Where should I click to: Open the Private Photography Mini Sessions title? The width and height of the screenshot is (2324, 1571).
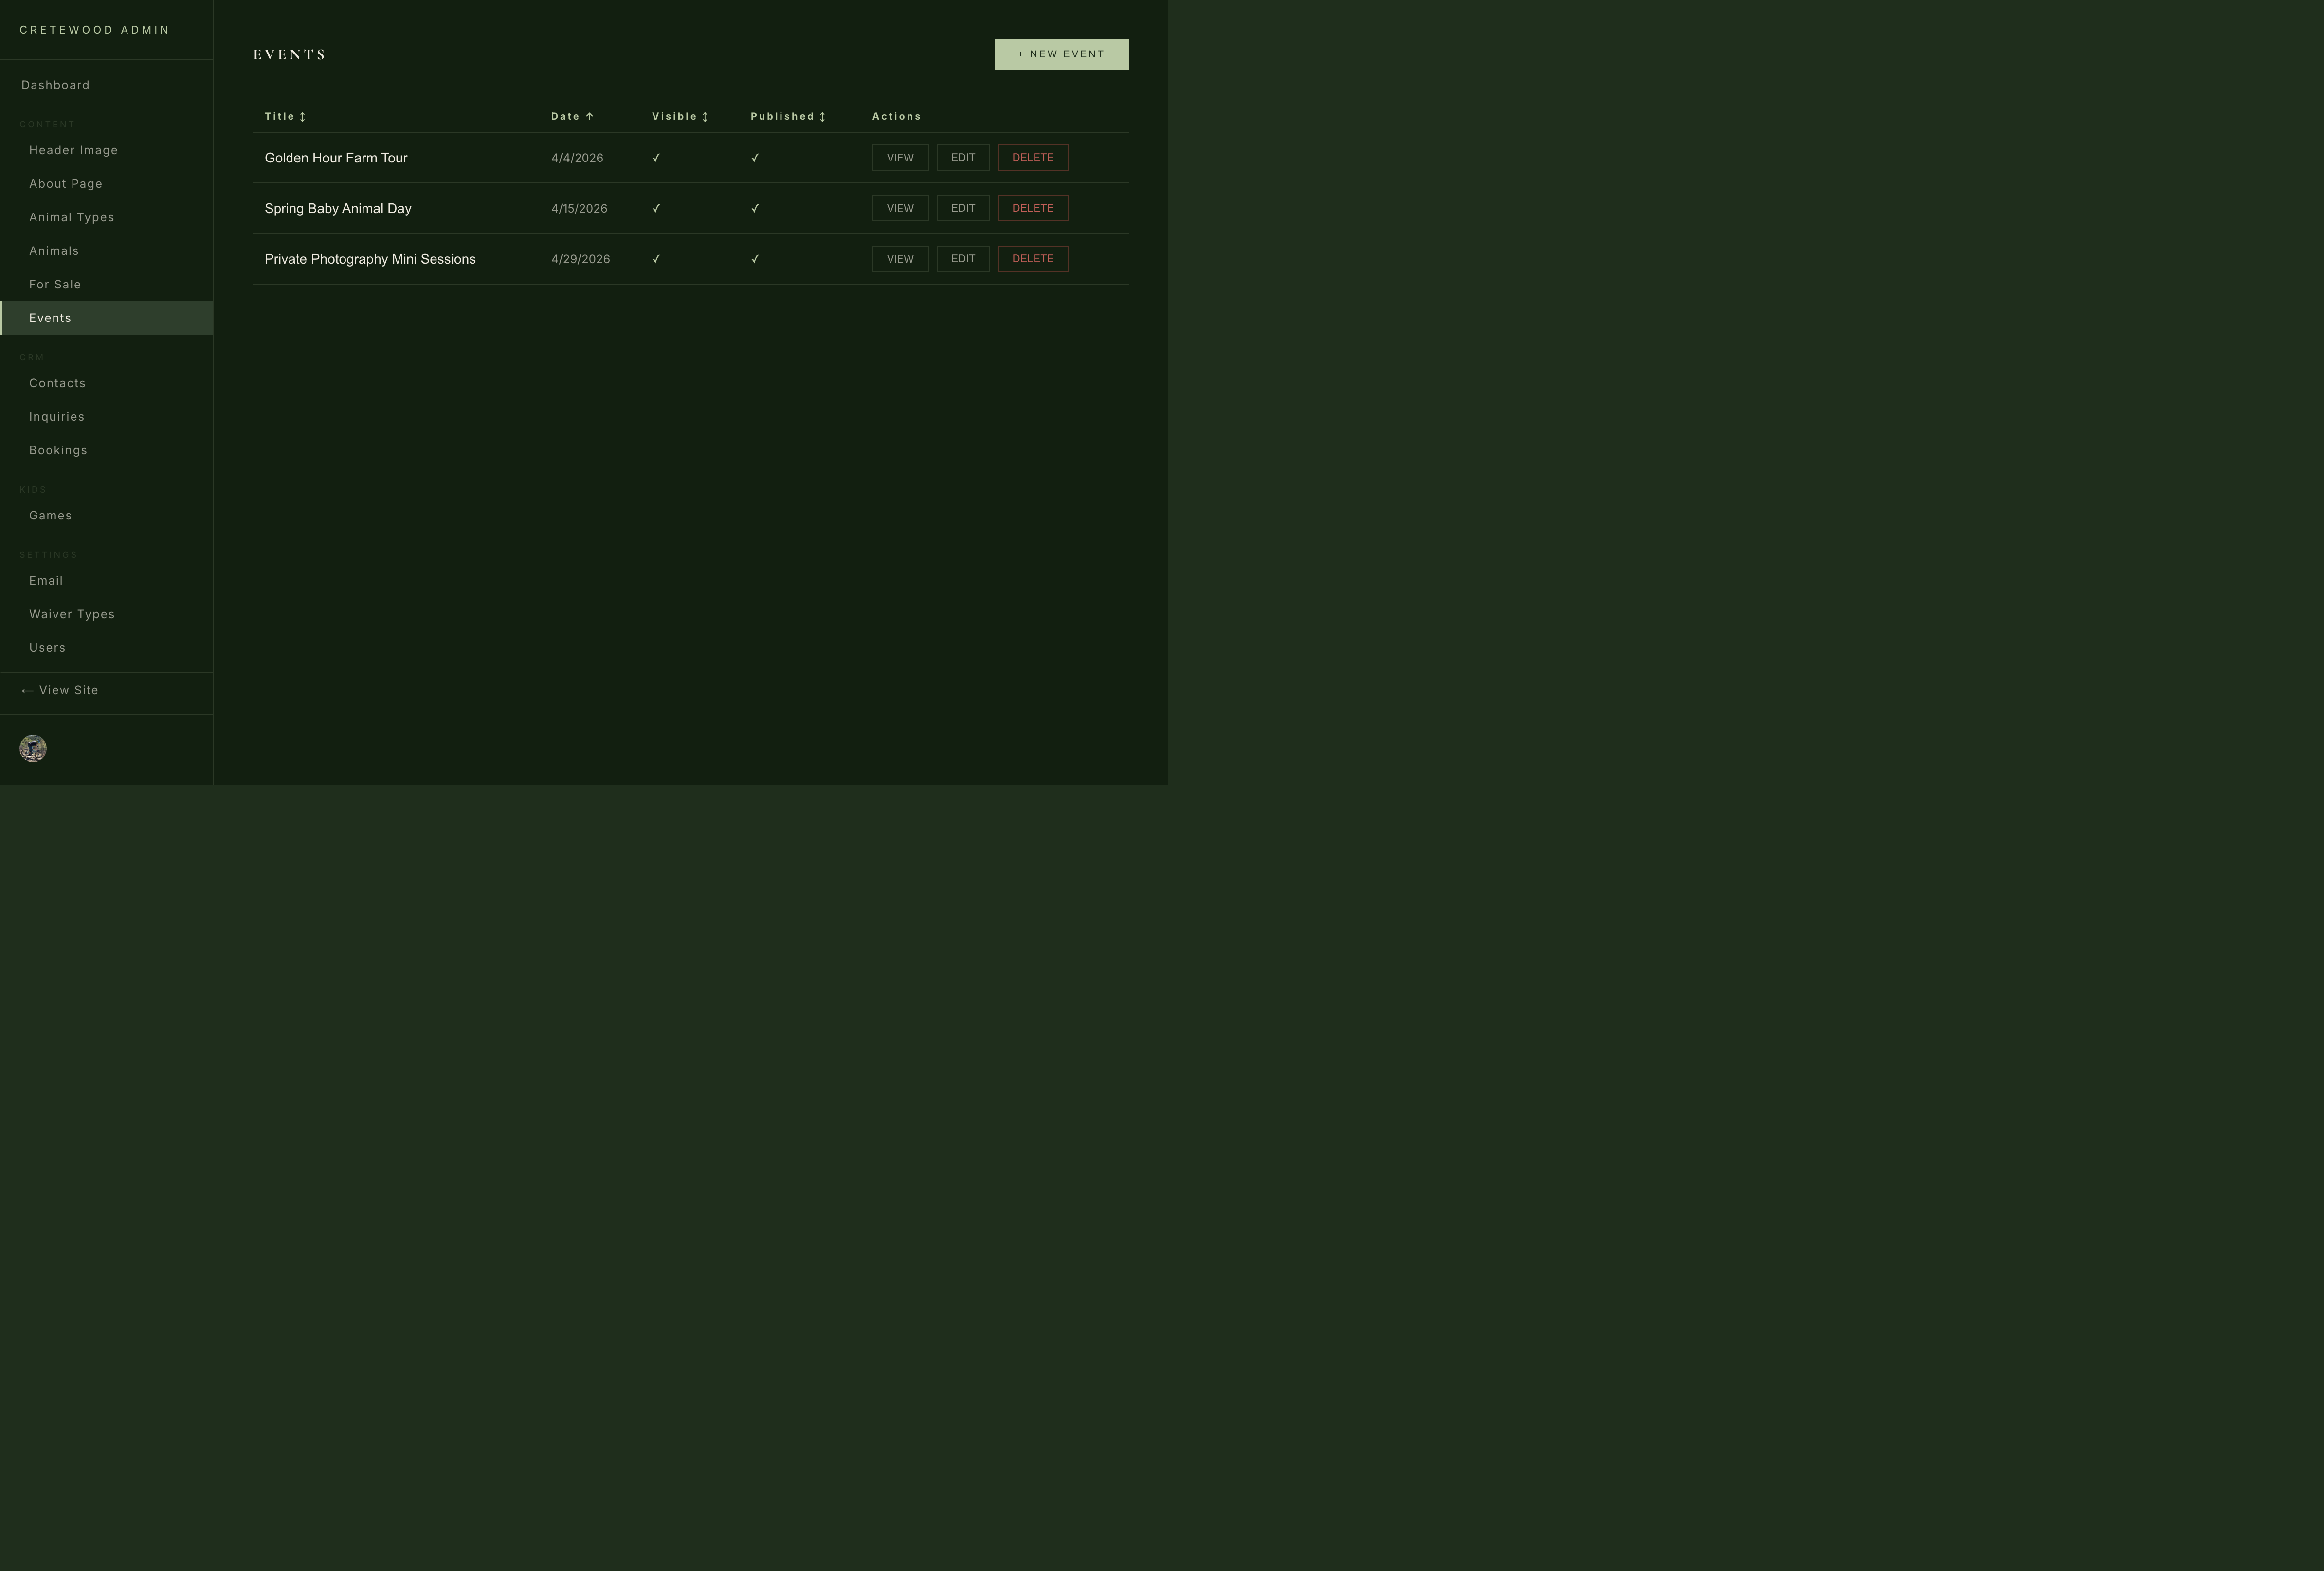click(370, 260)
